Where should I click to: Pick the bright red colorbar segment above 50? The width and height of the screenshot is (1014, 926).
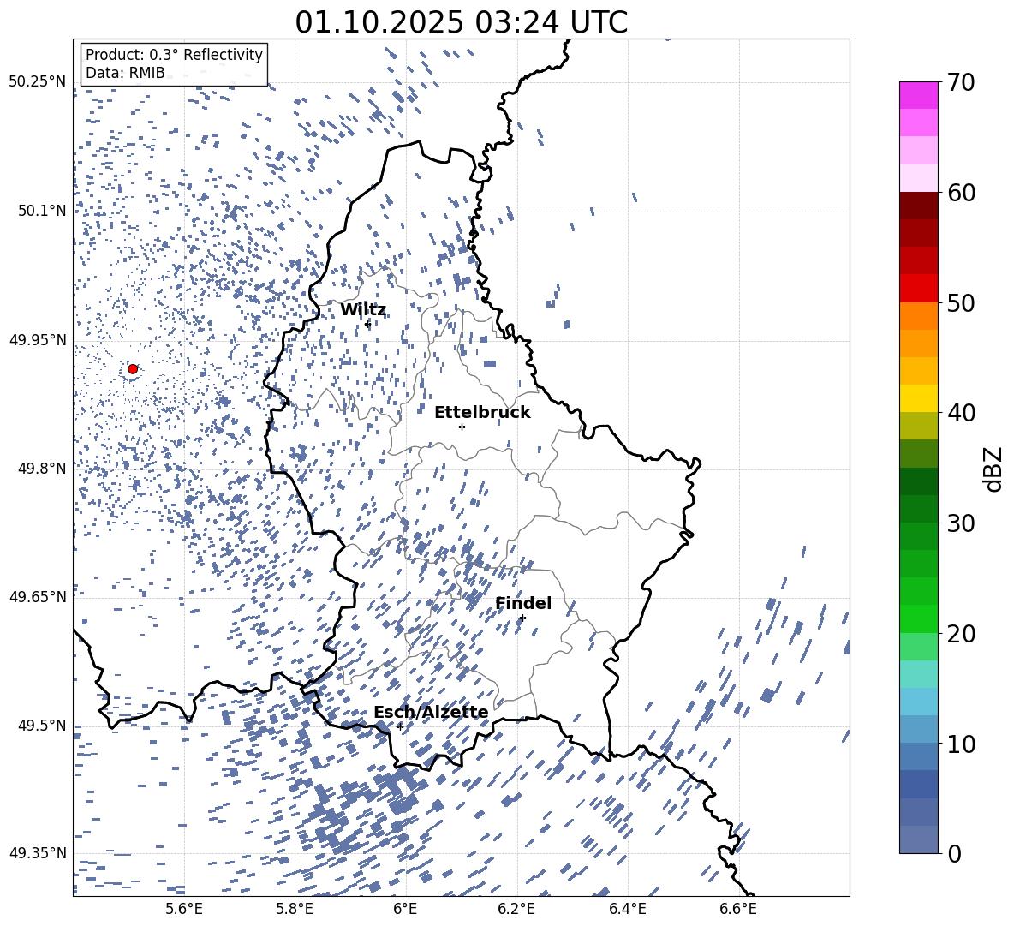click(918, 289)
